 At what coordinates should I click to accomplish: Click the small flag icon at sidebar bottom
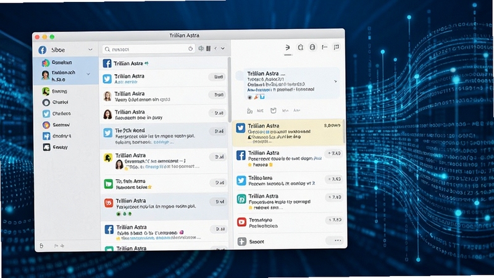tap(56, 245)
